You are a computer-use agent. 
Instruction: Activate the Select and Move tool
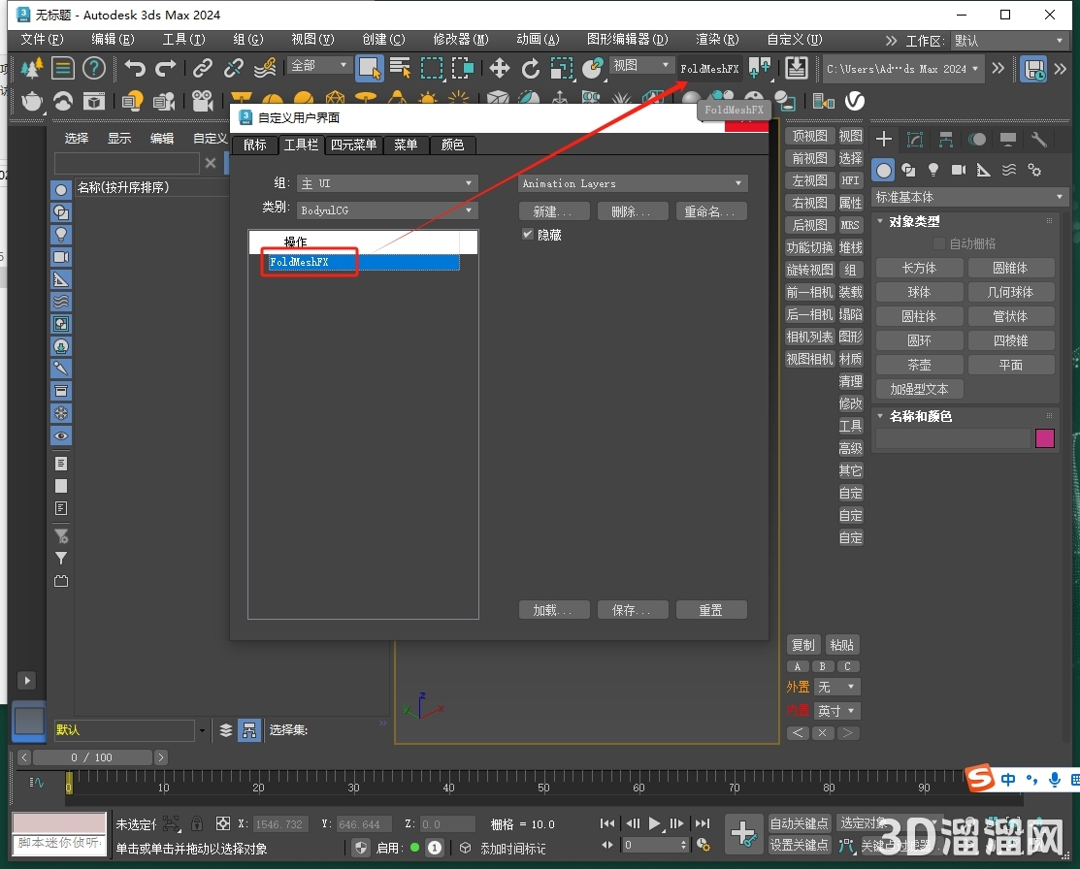(500, 68)
